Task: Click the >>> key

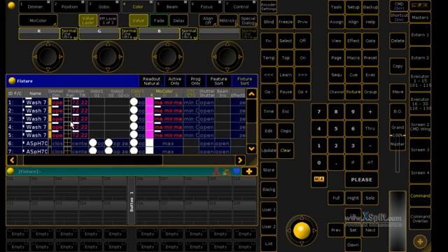Action: [x=302, y=75]
